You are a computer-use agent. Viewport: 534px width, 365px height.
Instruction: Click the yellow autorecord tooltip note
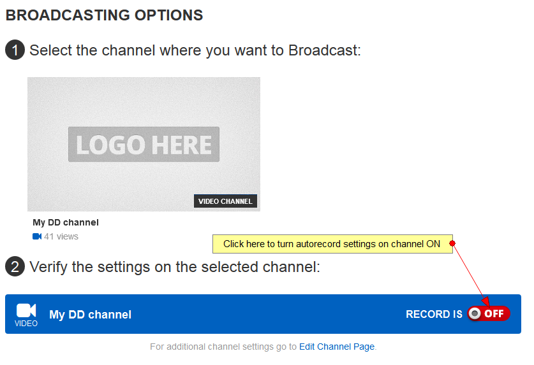click(332, 244)
